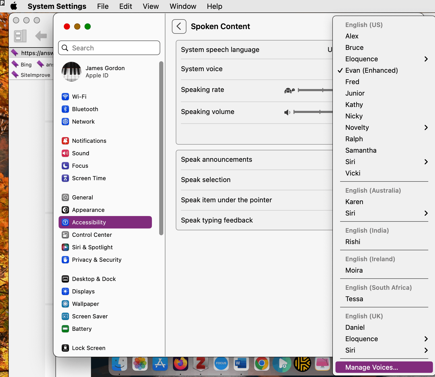Click the 'Speak typing feedback' label
435x377 pixels.
pyautogui.click(x=217, y=220)
